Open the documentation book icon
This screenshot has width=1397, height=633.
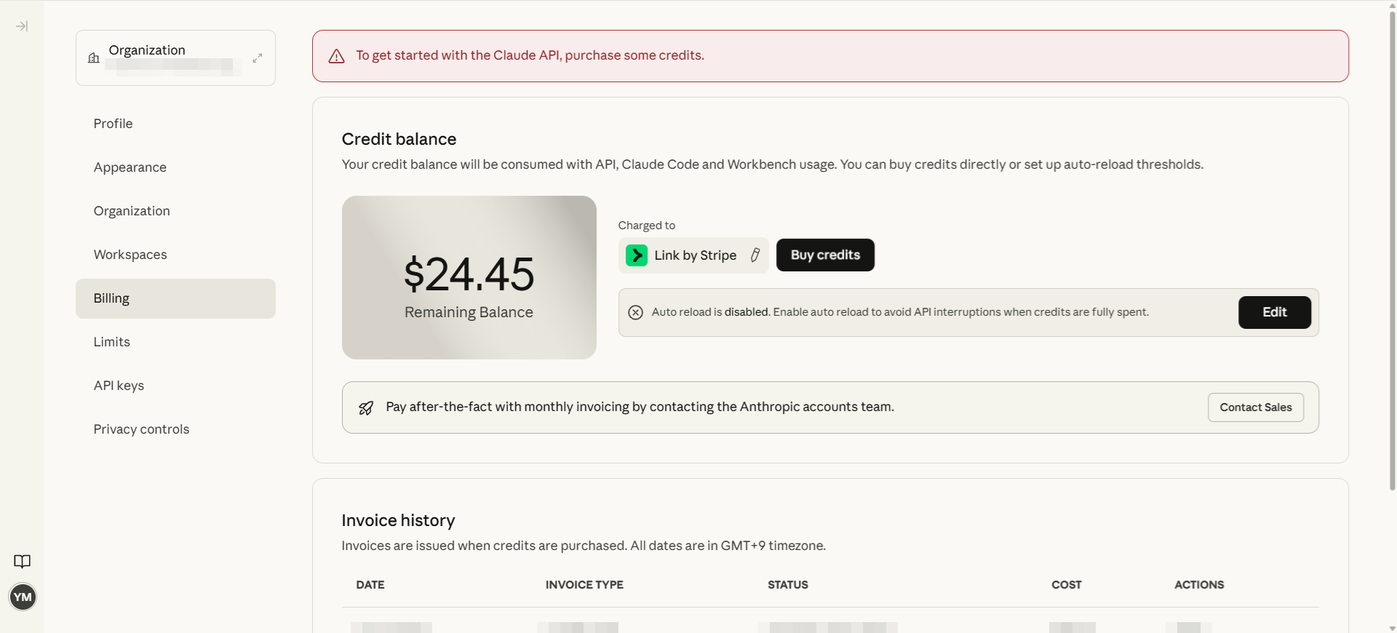23,561
